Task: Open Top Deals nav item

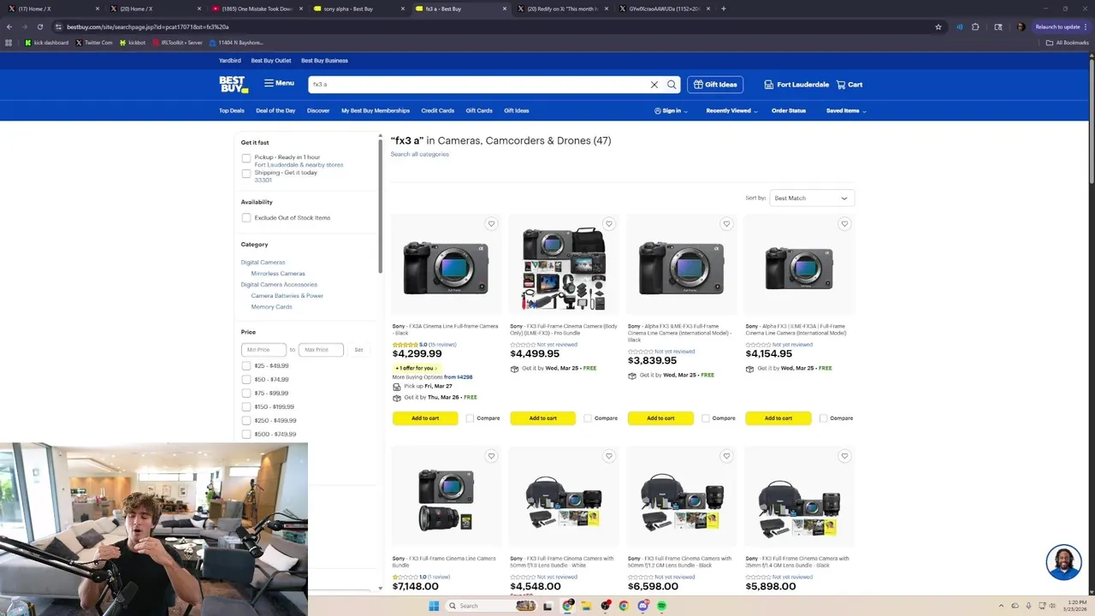Action: [x=231, y=110]
